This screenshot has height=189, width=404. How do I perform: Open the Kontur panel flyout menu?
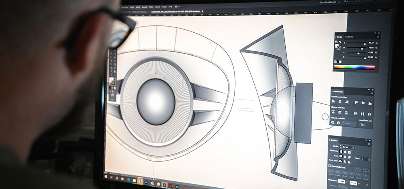[x=369, y=144]
